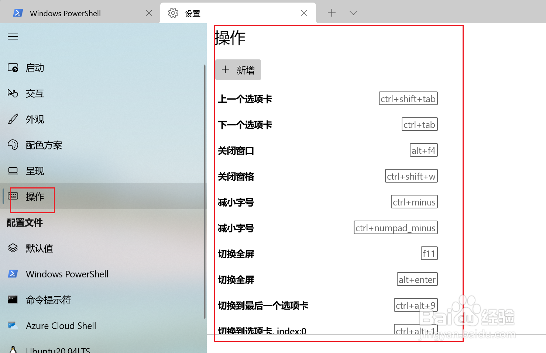The width and height of the screenshot is (546, 353).
Task: Click the 新增 add keybinding button
Action: [x=238, y=70]
